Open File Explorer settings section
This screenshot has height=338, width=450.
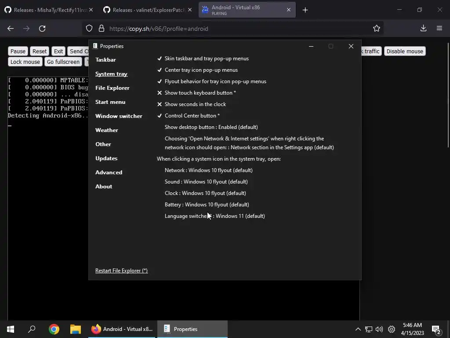[112, 88]
